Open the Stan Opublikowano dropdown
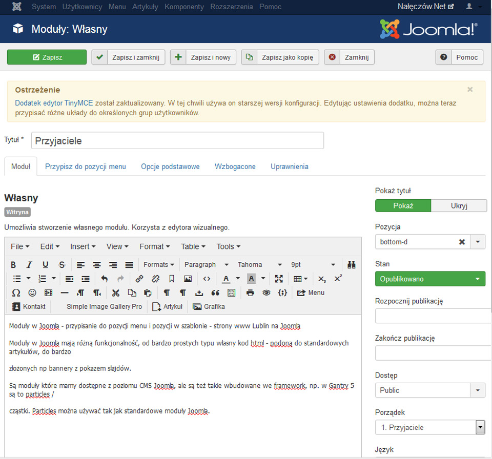492x459 pixels. pyautogui.click(x=430, y=279)
